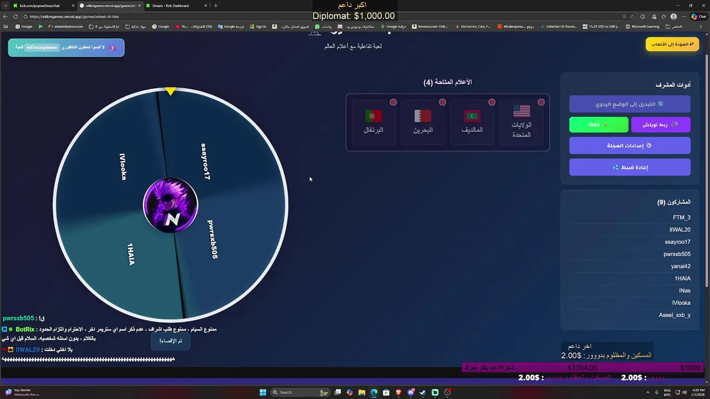Open Steam from the taskbar
The image size is (710, 399).
coord(423,392)
